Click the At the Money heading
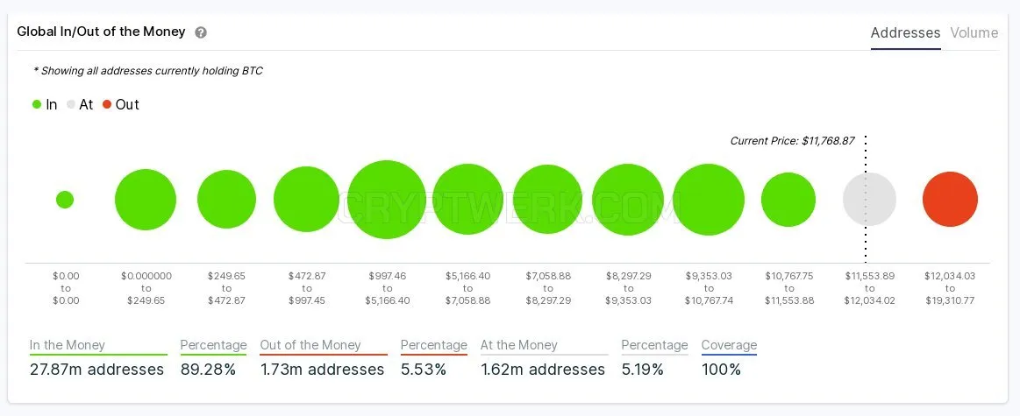This screenshot has width=1020, height=416. pyautogui.click(x=519, y=345)
